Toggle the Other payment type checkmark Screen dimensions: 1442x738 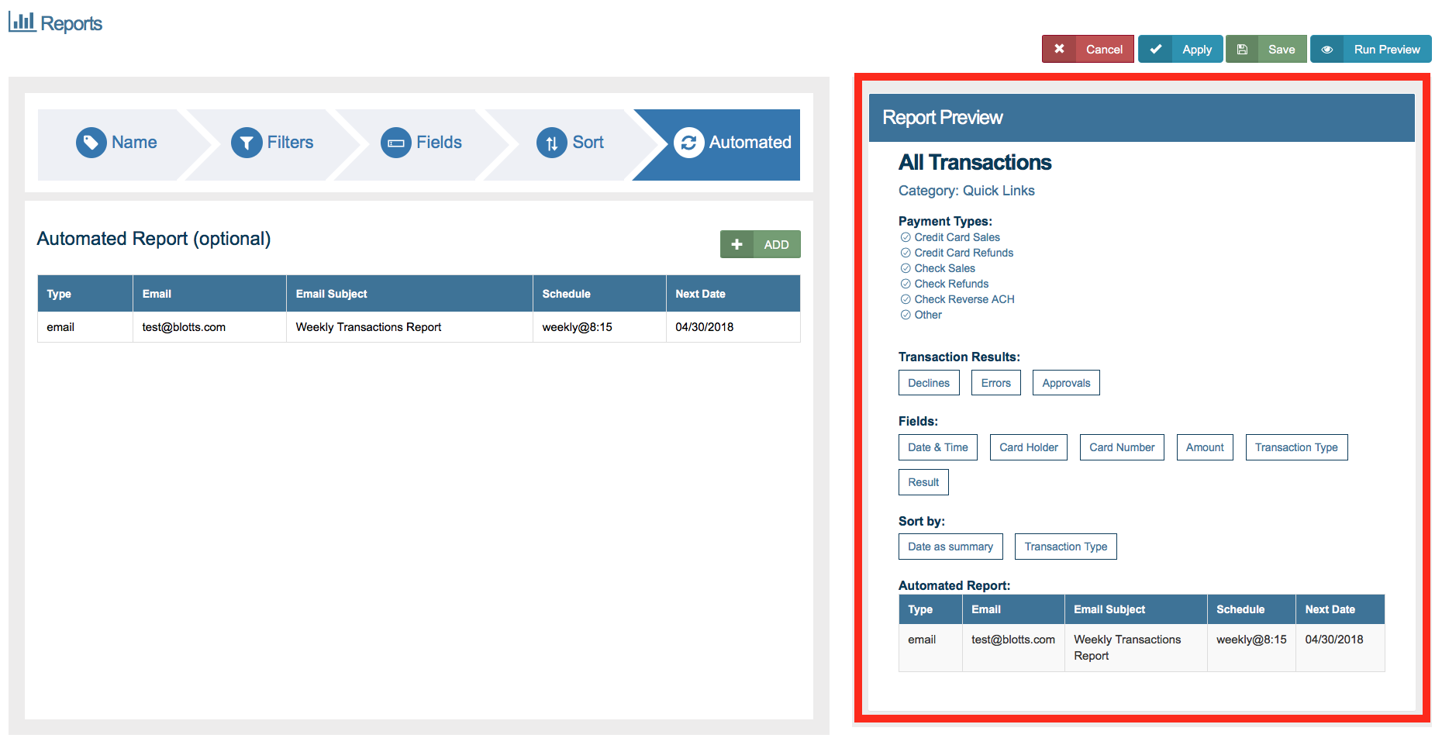(x=906, y=315)
